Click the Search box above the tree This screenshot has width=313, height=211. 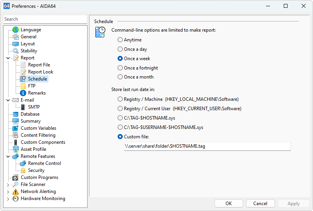[x=45, y=19]
